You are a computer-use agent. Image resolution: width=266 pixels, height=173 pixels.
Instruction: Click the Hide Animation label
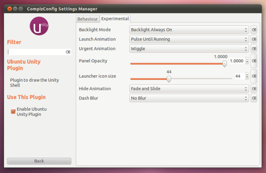click(x=95, y=89)
